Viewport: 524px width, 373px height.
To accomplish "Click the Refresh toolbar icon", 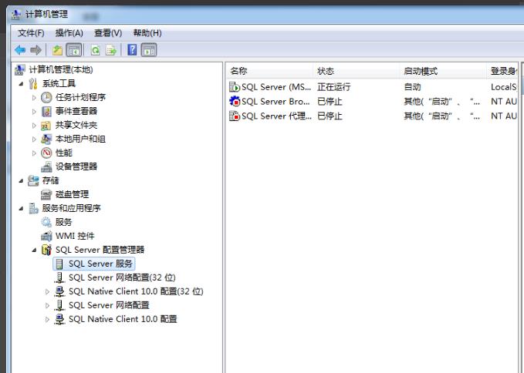I will [96, 50].
